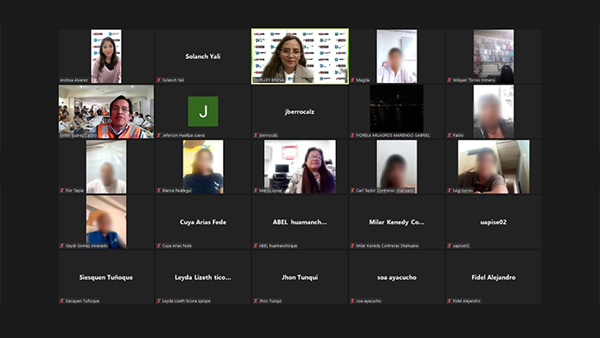Select Geydi Gomez Alvarado's video tile
This screenshot has width=600, height=338.
click(106, 222)
